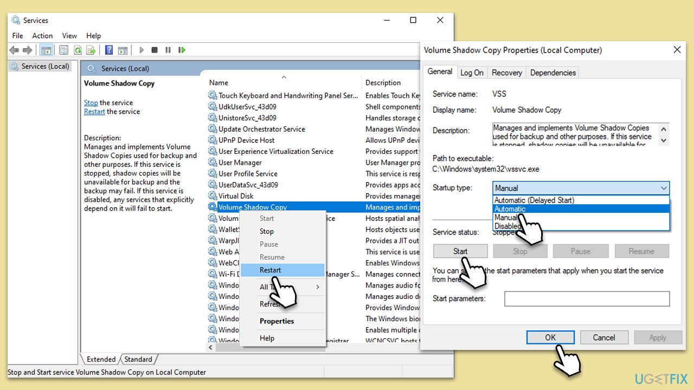The width and height of the screenshot is (694, 390).
Task: Choose Properties in the context menu
Action: (282, 321)
